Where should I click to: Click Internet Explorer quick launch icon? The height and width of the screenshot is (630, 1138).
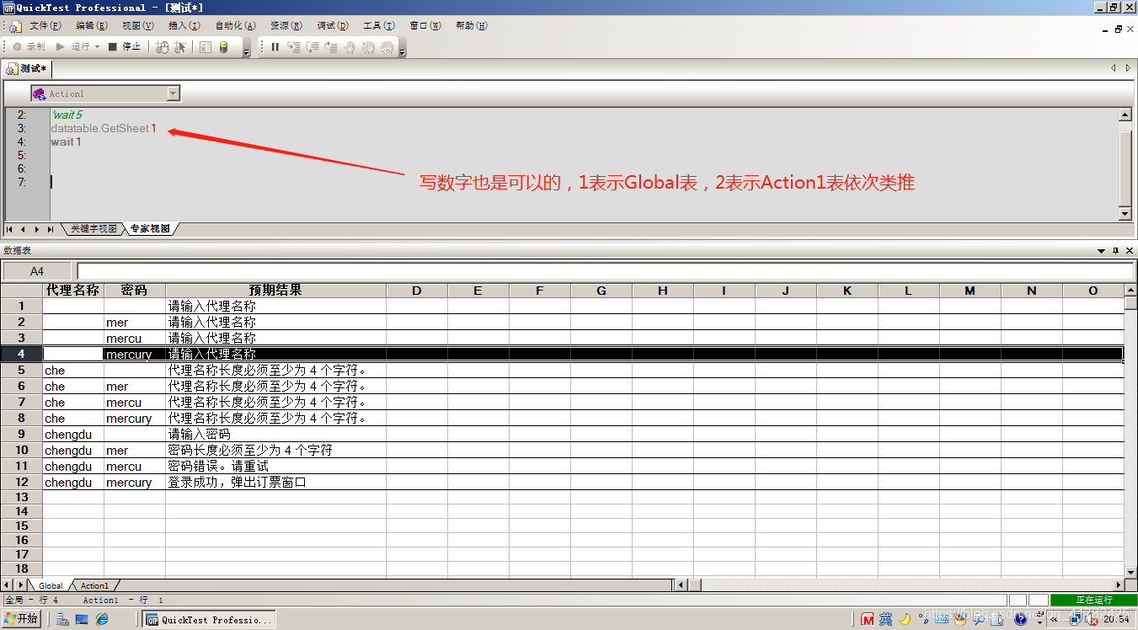point(102,620)
